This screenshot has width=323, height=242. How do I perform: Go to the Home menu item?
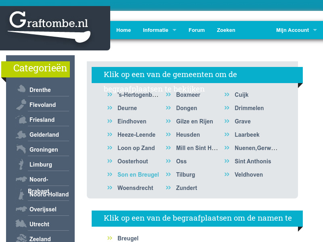[124, 30]
